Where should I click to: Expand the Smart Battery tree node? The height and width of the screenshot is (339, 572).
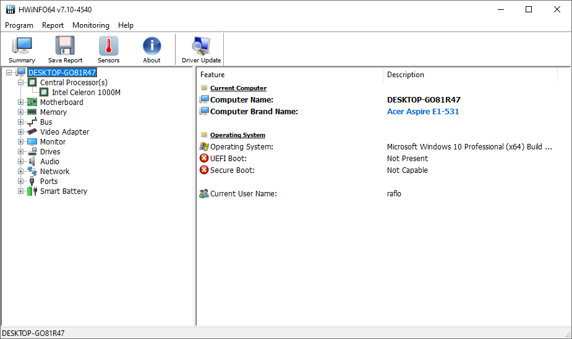click(21, 190)
